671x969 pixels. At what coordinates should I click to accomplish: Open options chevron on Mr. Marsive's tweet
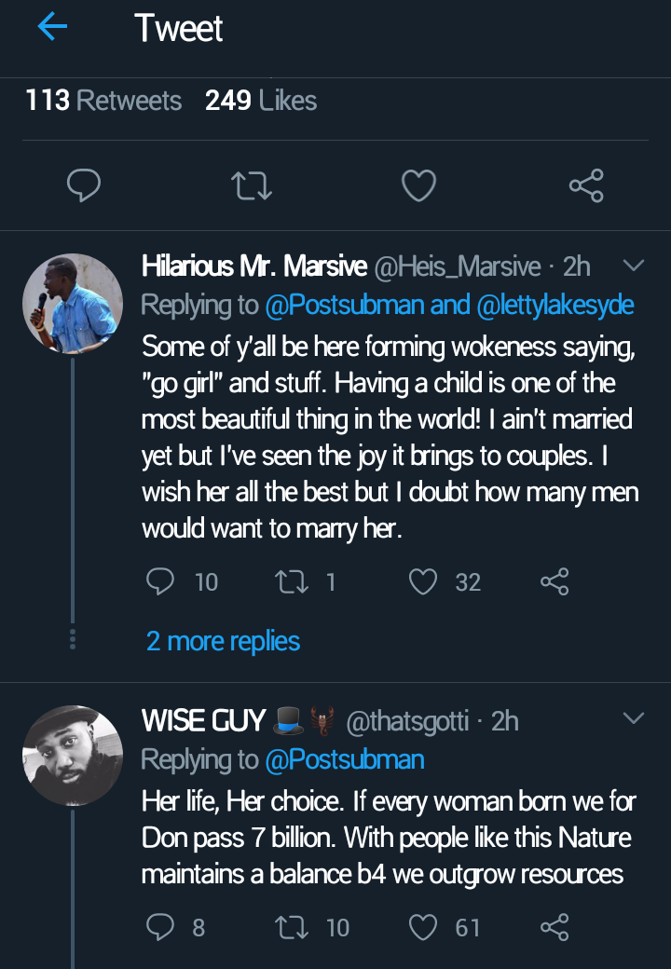click(633, 266)
